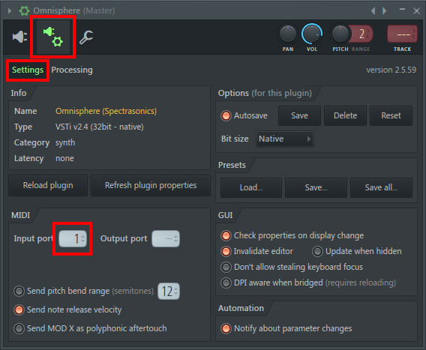
Task: Adjust the VOL knob
Action: pos(312,34)
